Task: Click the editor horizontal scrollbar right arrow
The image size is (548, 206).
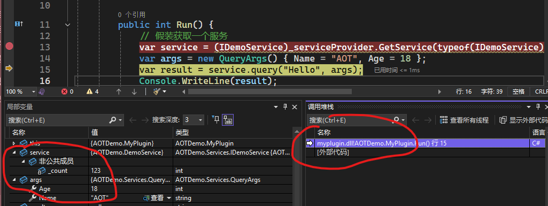Action: 439,91
